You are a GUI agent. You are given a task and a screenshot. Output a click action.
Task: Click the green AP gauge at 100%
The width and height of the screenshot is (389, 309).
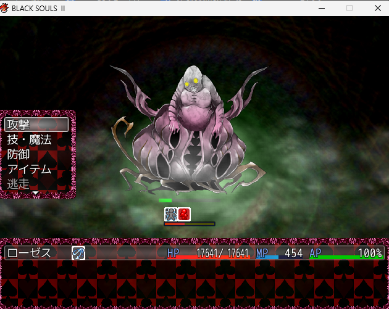tap(346, 257)
